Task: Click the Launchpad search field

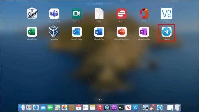Action: (99, 3)
